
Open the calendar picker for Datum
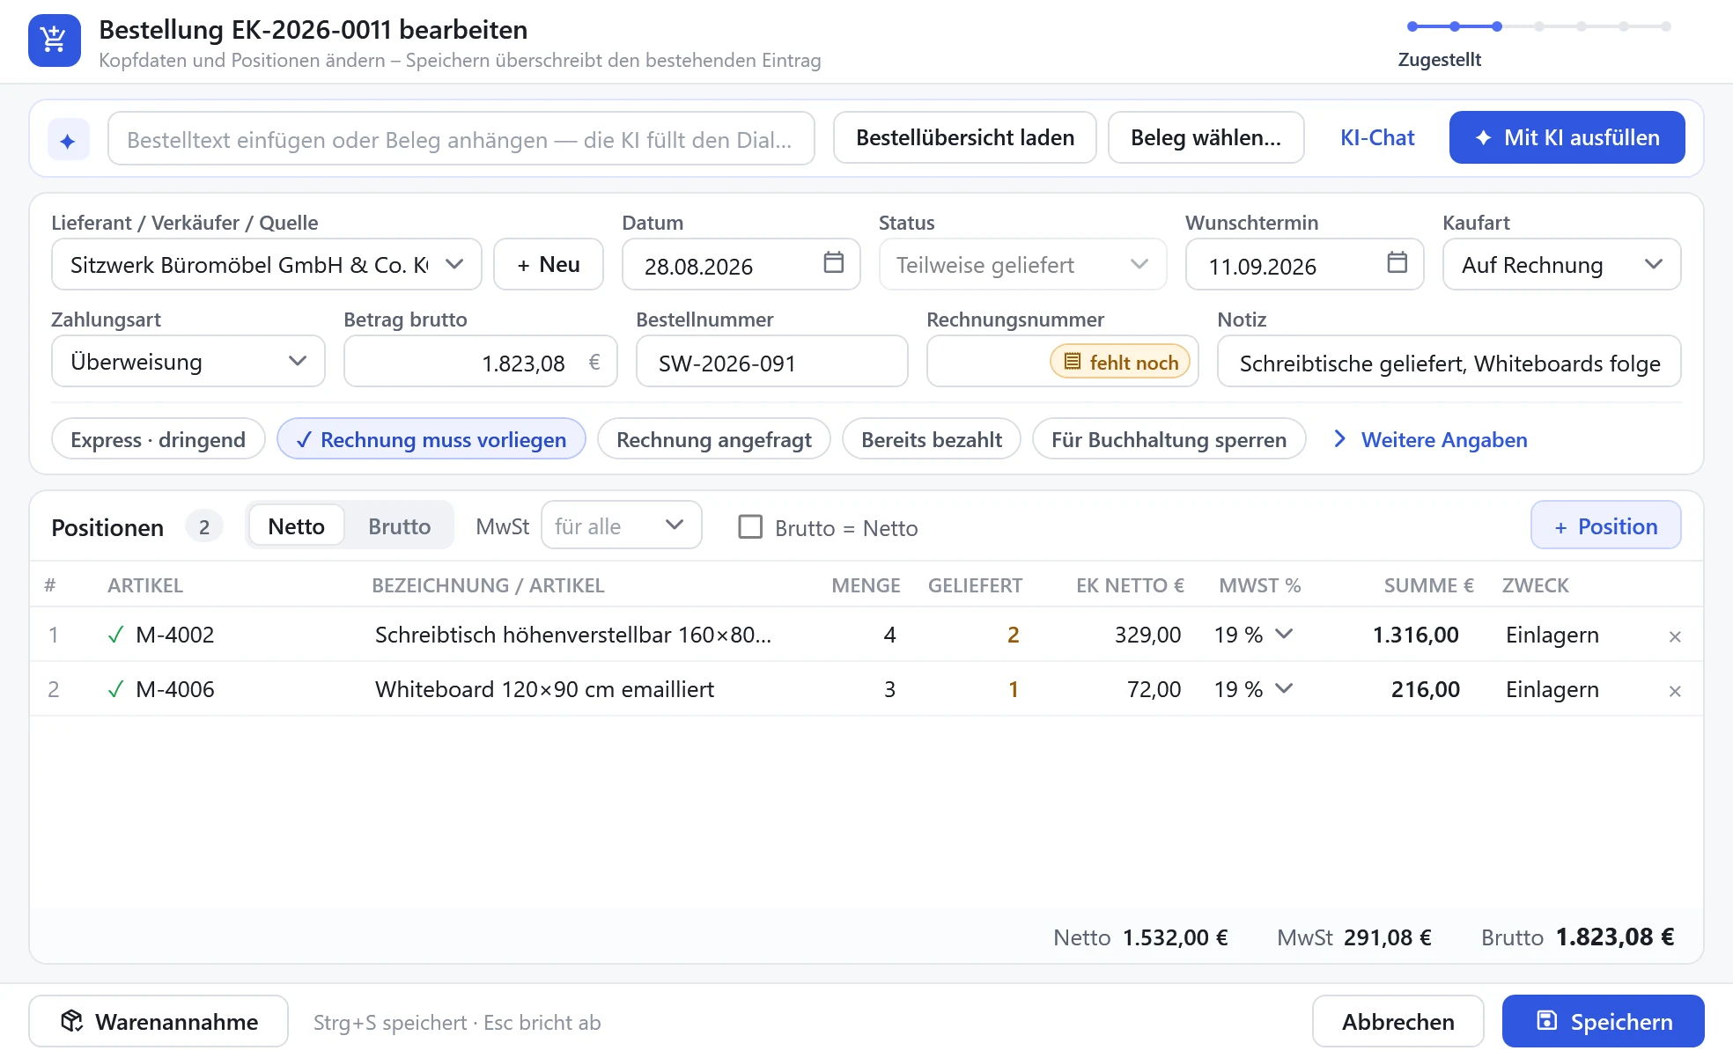pyautogui.click(x=833, y=262)
